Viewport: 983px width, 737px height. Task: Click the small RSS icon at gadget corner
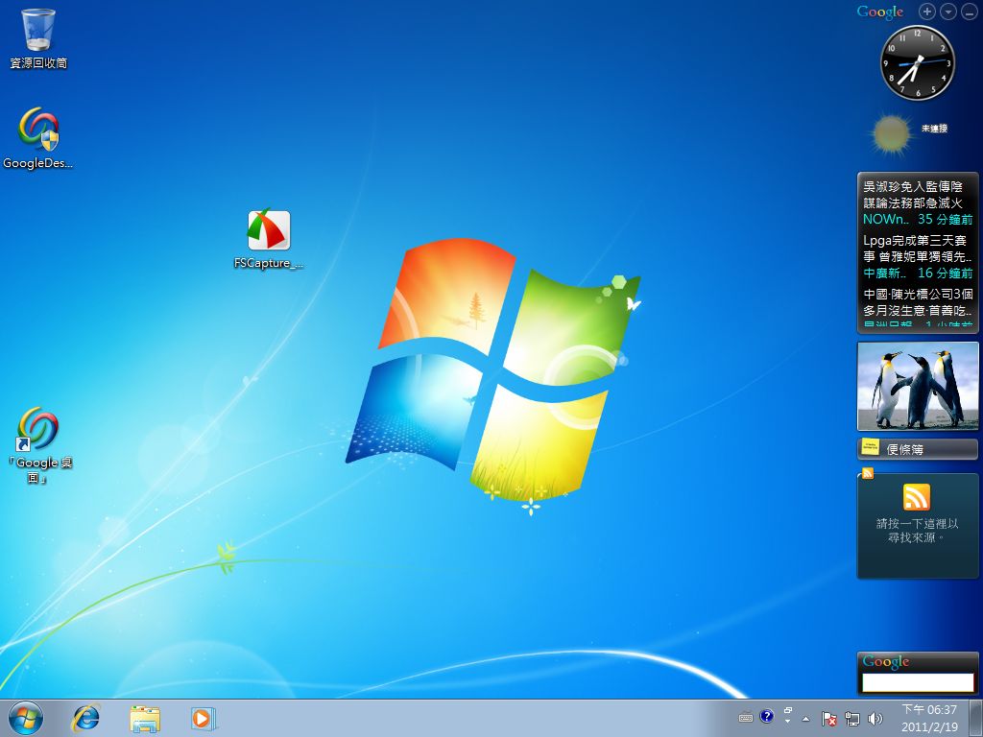coord(868,473)
